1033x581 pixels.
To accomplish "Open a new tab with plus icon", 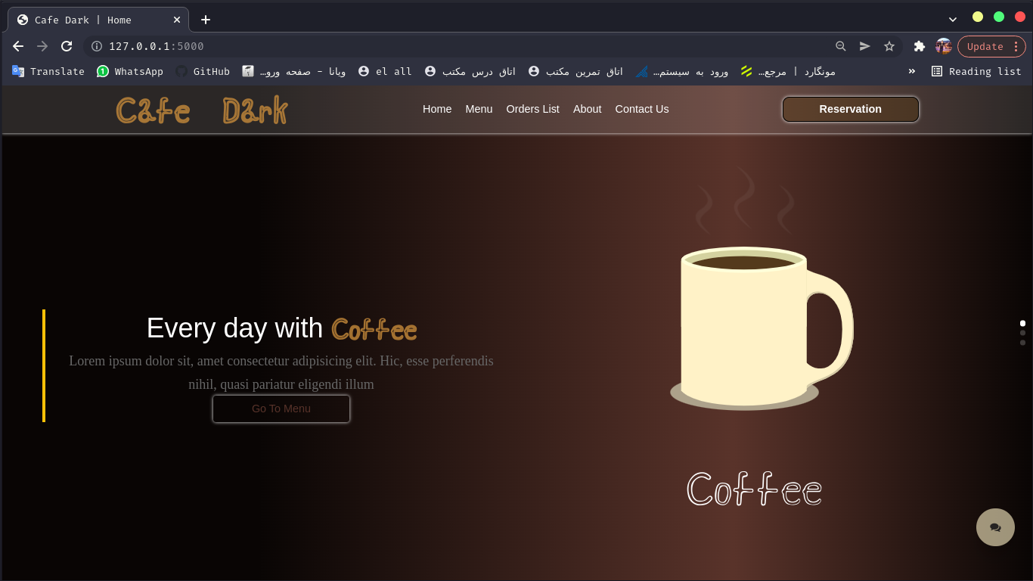I will point(206,20).
